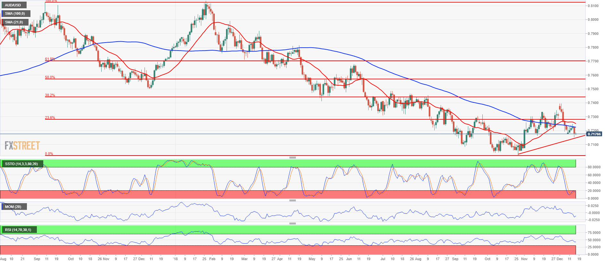Open the RSI (14,70,30,1) indicator label
The image size is (608, 263).
point(19,230)
